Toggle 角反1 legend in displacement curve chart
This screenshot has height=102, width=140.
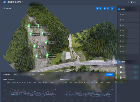click(9, 82)
